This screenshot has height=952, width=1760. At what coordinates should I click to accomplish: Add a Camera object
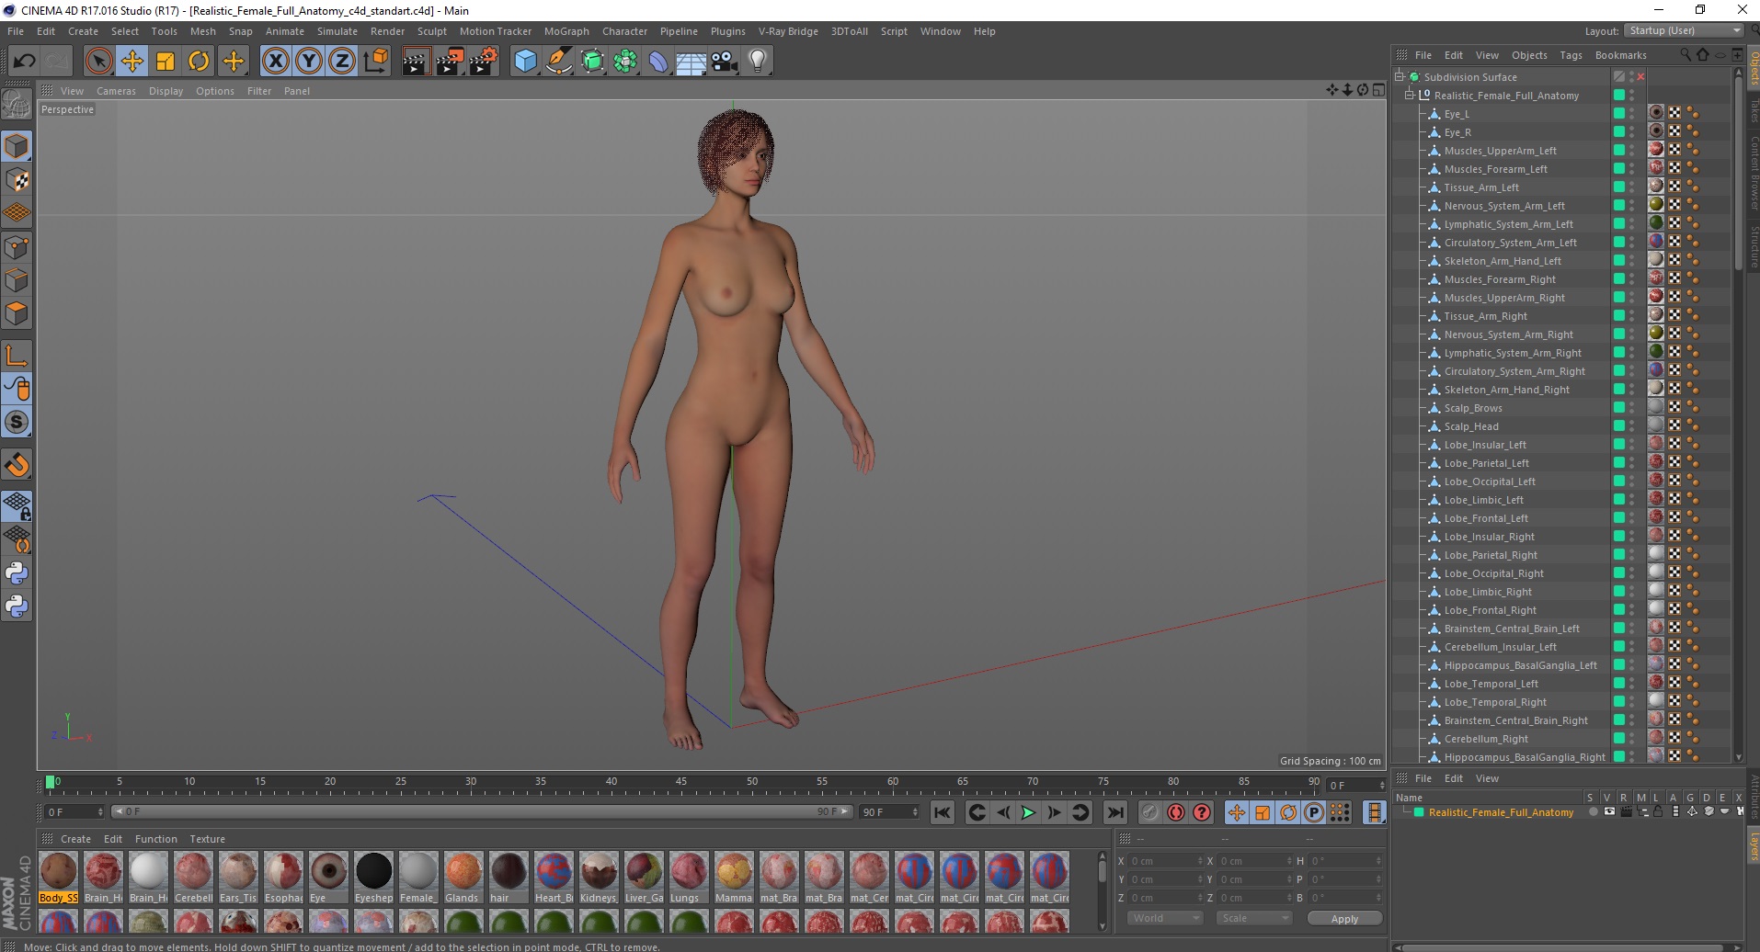(725, 62)
